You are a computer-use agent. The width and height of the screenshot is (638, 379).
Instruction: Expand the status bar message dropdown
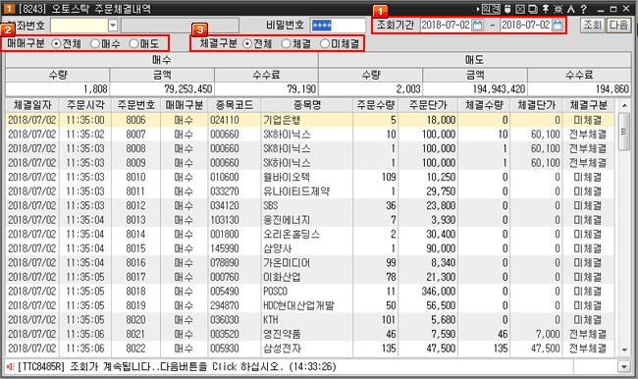(624, 367)
